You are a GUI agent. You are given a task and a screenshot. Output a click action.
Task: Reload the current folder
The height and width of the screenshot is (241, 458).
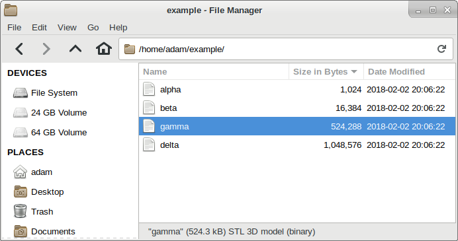pyautogui.click(x=441, y=49)
